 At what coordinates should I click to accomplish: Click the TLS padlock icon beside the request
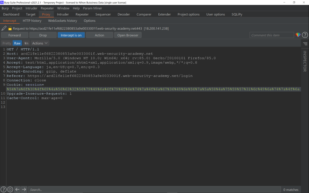pyautogui.click(x=9, y=28)
